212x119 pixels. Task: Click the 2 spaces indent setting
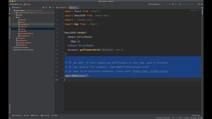[186, 118]
